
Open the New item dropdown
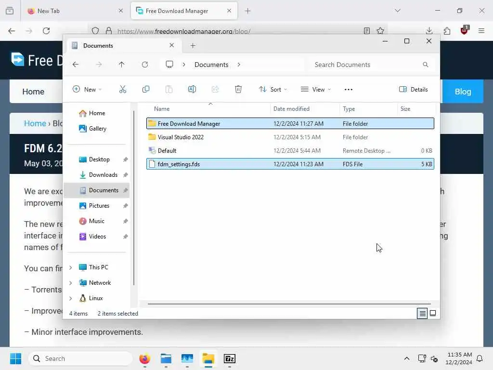point(87,89)
